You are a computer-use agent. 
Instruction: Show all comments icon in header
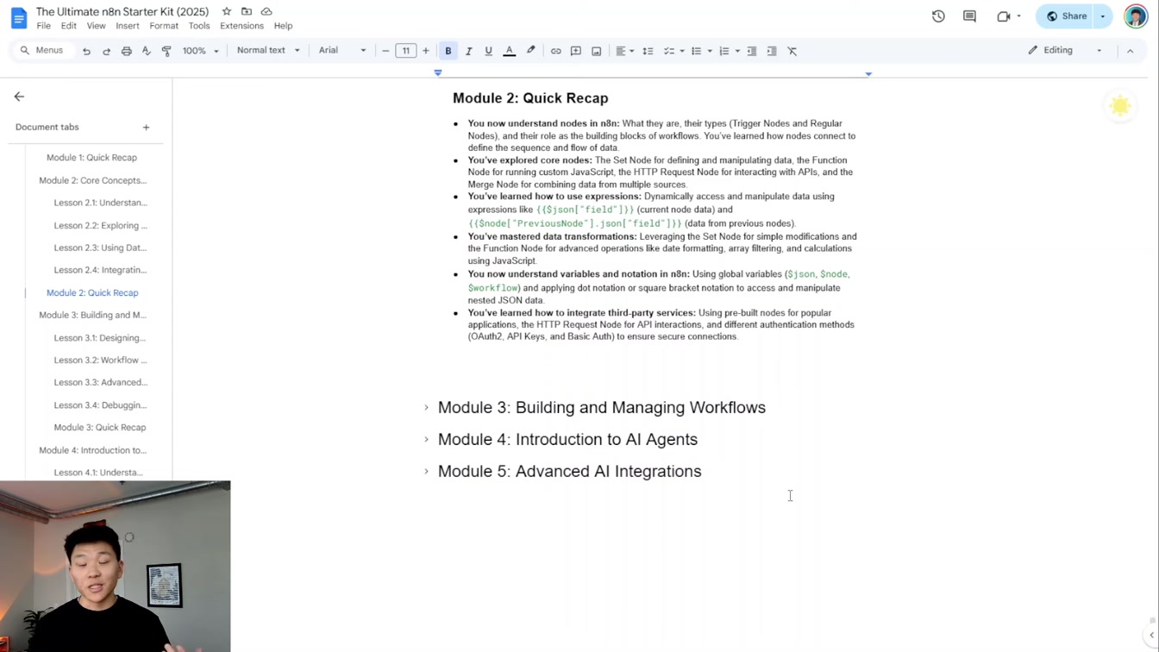click(969, 16)
